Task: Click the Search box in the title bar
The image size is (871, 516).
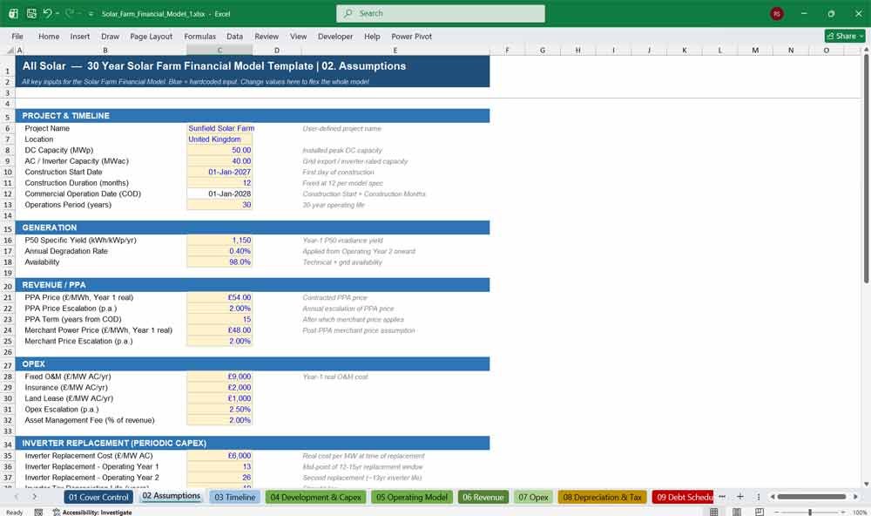Action: tap(441, 13)
